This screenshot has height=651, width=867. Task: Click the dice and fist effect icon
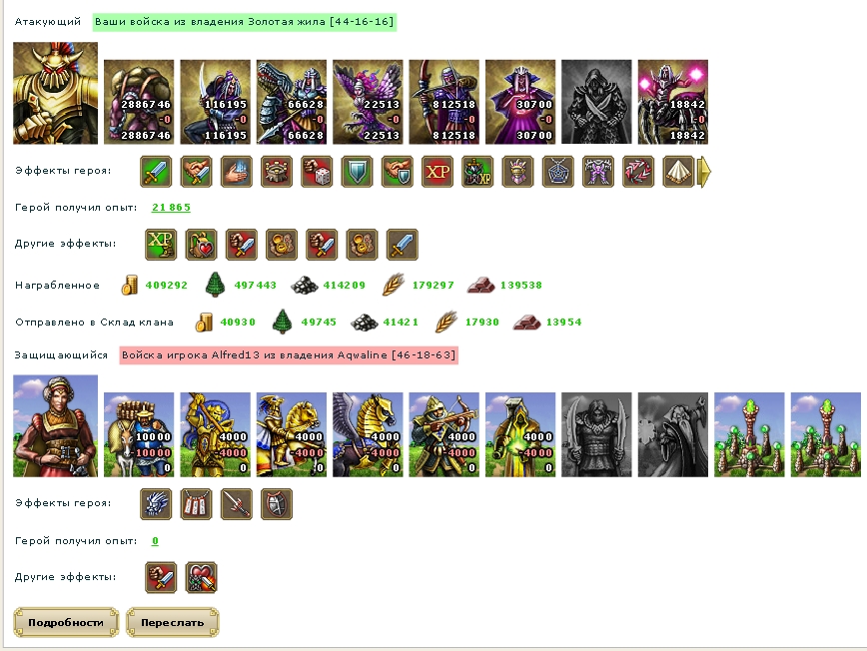pyautogui.click(x=317, y=172)
